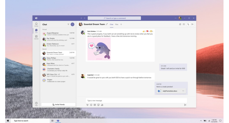Open the JulyPromotion.docx attachment
Image resolution: width=229 pixels, height=123 pixels.
tap(171, 91)
